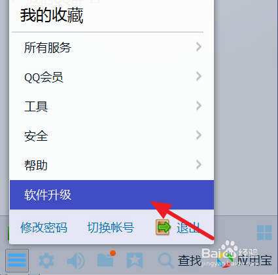The width and height of the screenshot is (278, 275).
Task: Expand the 帮助 submenu arrow
Action: pyautogui.click(x=198, y=164)
